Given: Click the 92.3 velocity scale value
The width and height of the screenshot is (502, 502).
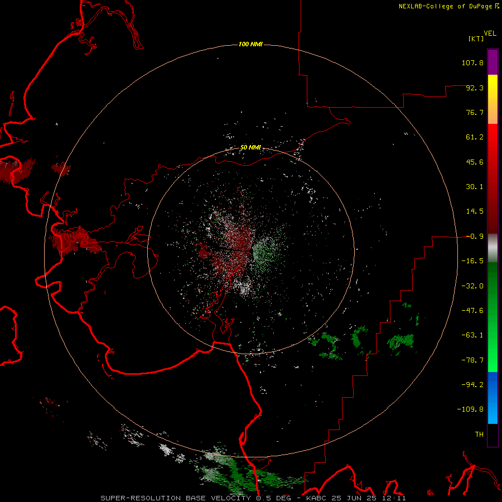Looking at the screenshot, I should 475,88.
